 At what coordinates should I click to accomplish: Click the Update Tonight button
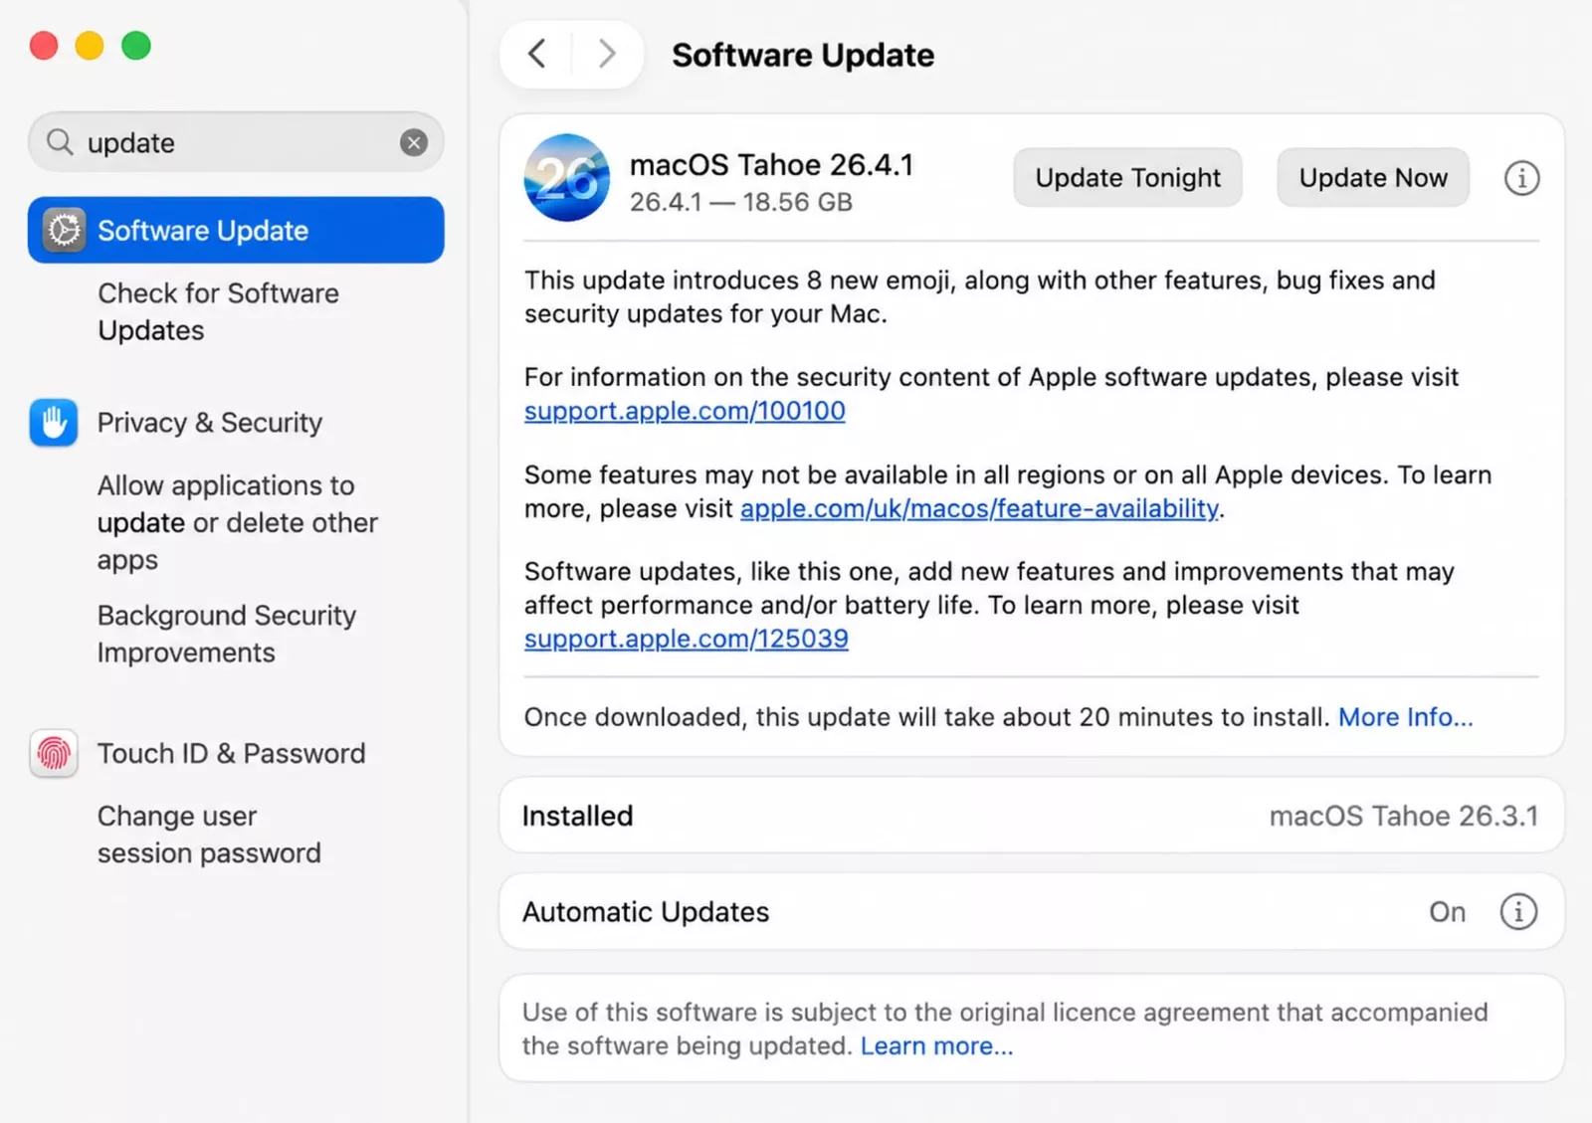pyautogui.click(x=1127, y=178)
